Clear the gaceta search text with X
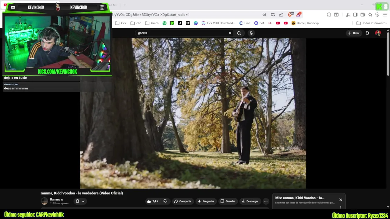 [230, 33]
